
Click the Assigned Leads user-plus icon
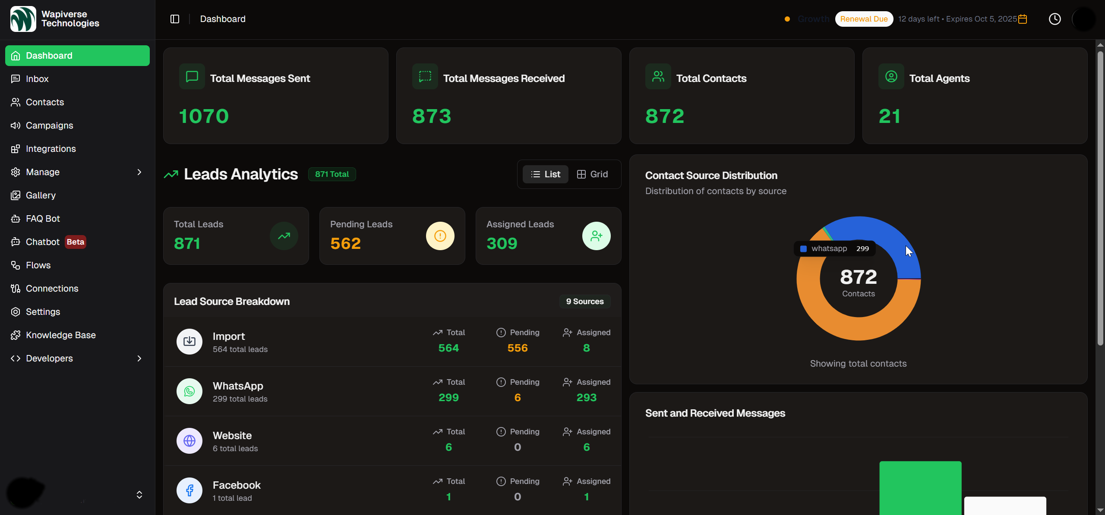[596, 236]
